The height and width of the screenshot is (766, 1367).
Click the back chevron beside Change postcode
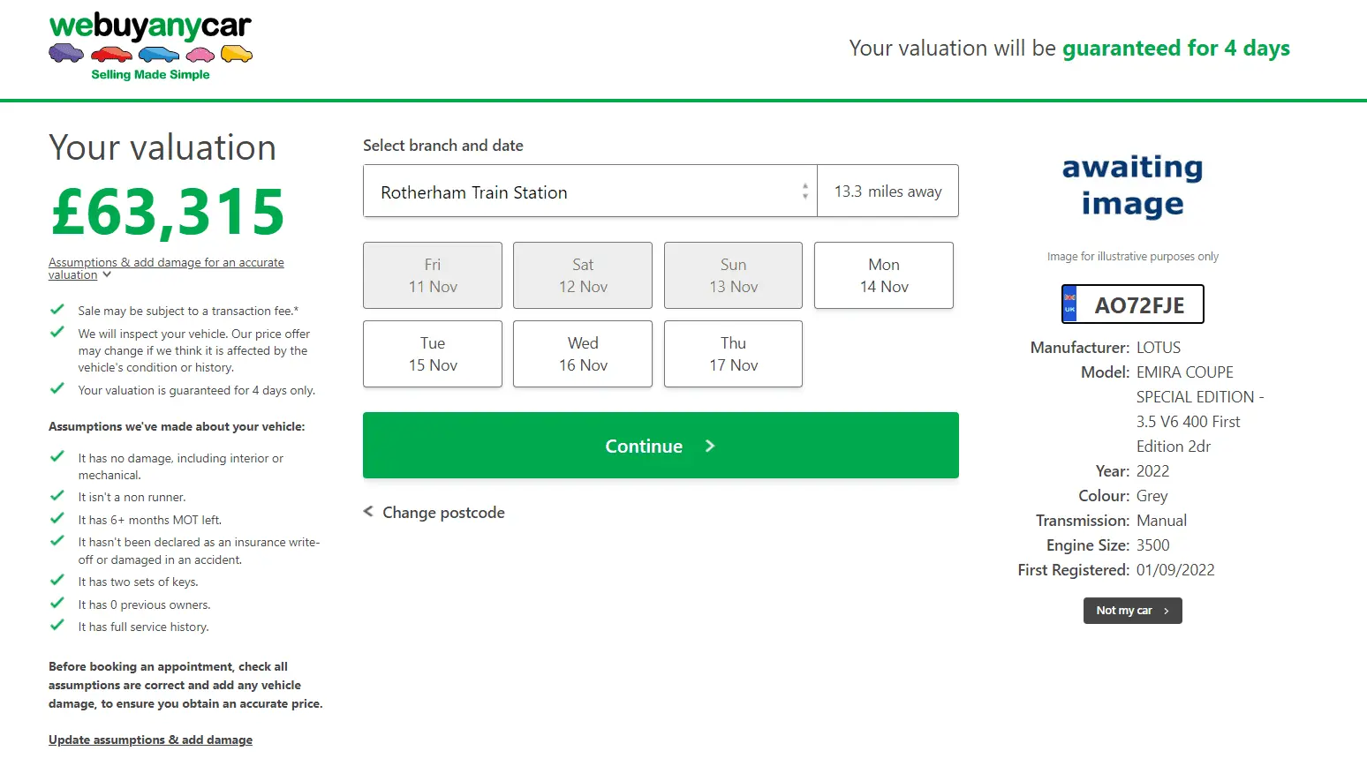pyautogui.click(x=368, y=512)
